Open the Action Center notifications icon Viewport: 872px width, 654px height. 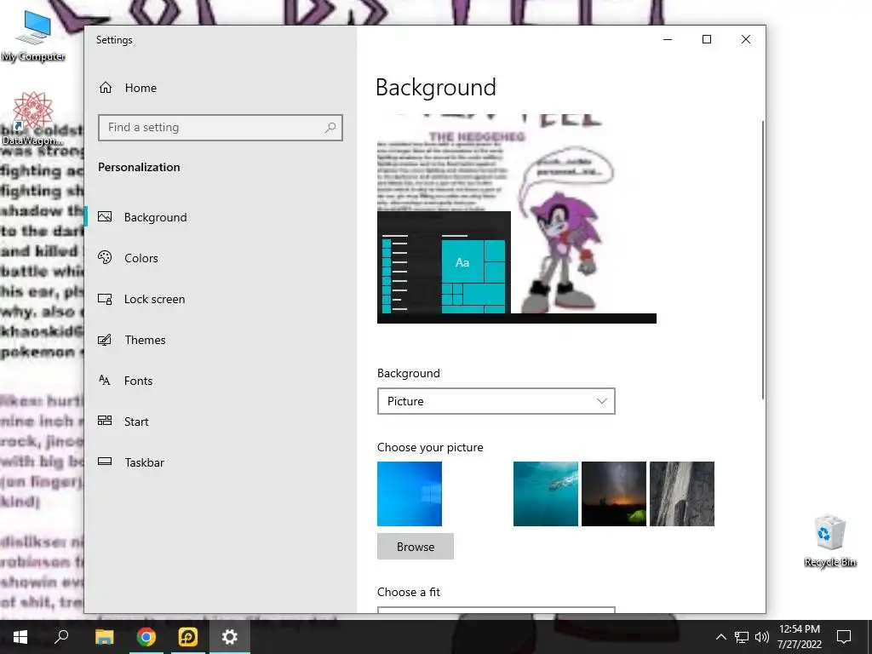point(844,637)
